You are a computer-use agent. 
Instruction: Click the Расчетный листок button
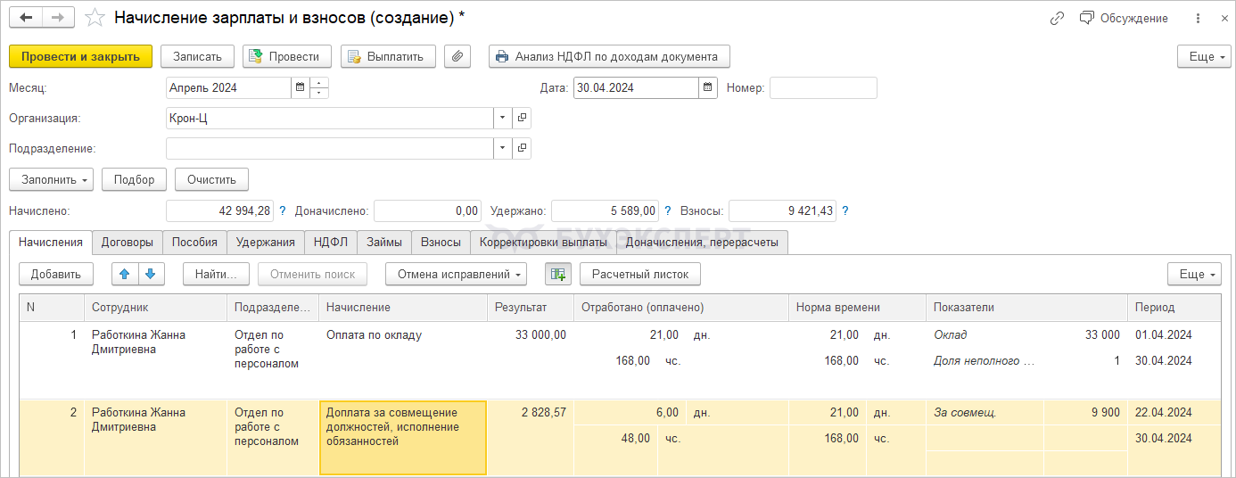pos(639,274)
